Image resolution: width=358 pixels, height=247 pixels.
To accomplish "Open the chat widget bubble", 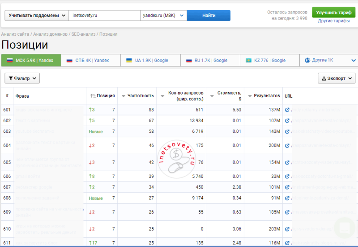I will coord(345,228).
